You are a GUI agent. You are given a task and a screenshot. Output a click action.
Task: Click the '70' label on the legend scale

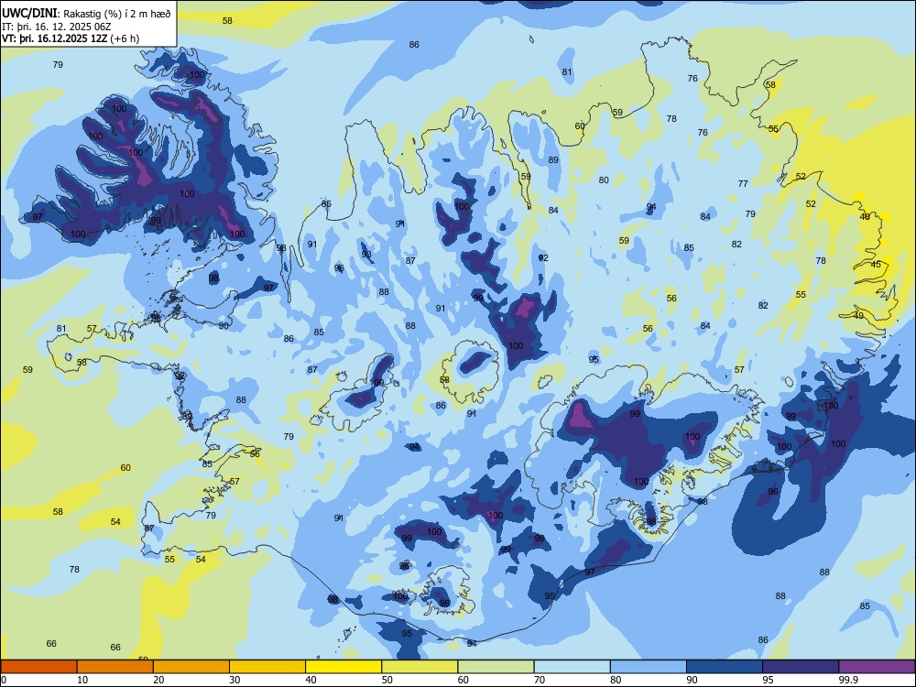tap(540, 680)
